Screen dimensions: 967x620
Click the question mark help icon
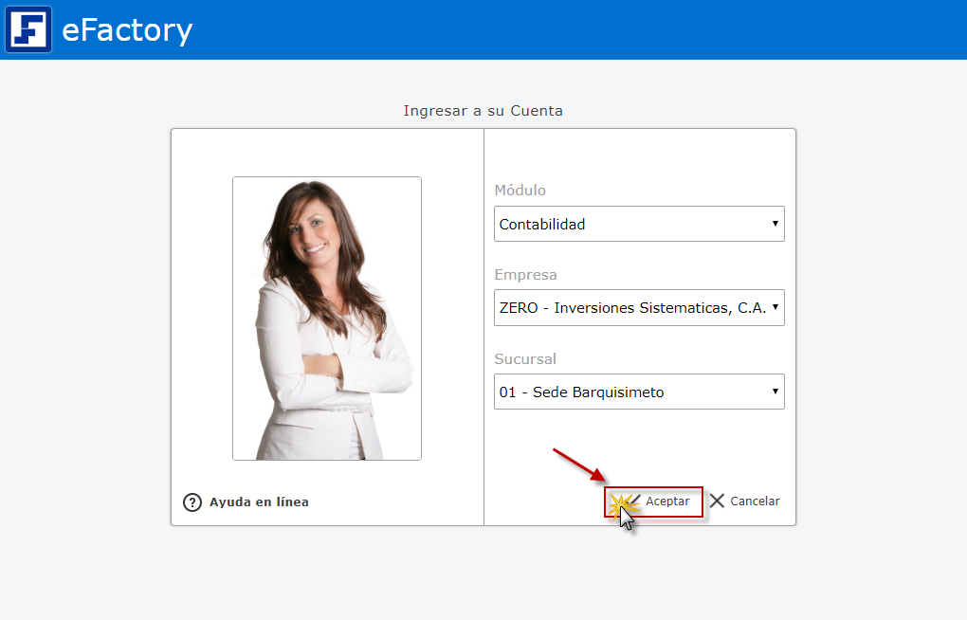tap(192, 502)
